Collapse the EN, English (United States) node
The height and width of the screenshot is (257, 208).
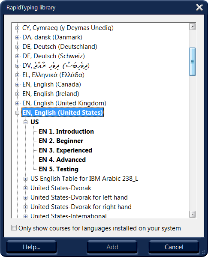17,113
